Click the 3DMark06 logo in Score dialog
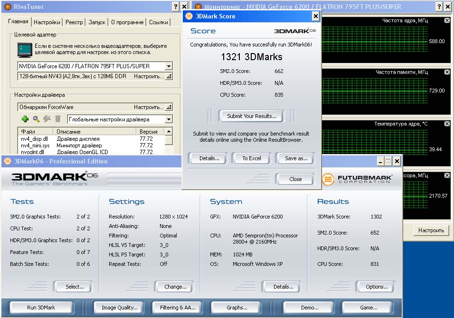Image resolution: width=454 pixels, height=318 pixels. tap(295, 31)
